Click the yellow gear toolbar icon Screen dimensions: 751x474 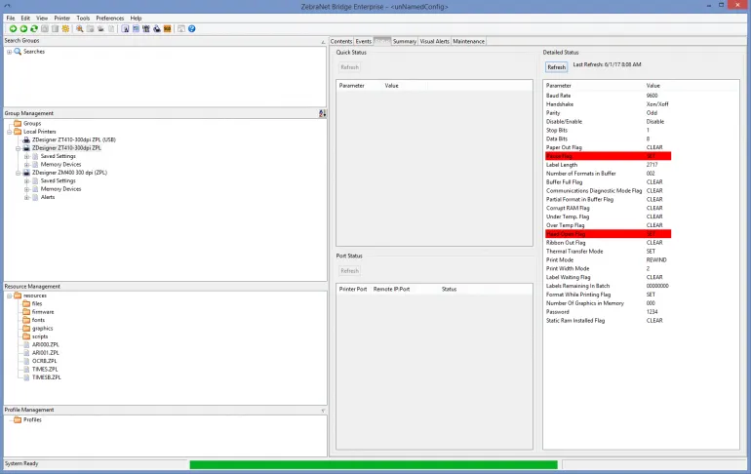tap(65, 29)
